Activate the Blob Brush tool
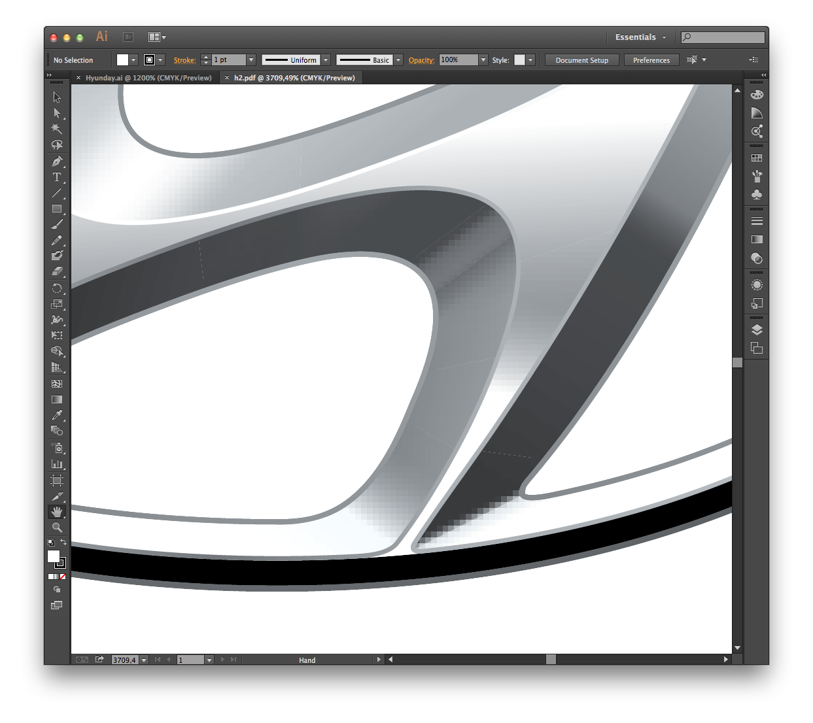Screen dimensions: 813x723 [x=57, y=256]
